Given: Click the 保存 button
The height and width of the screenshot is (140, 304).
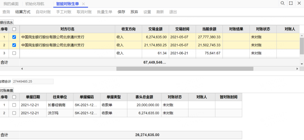Looking at the screenshot, I should coord(121,12).
